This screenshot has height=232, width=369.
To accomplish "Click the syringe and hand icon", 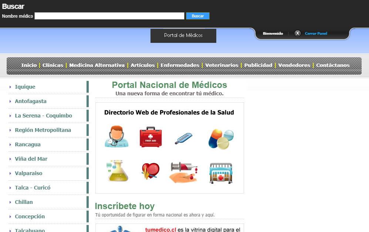I will pos(184,172).
